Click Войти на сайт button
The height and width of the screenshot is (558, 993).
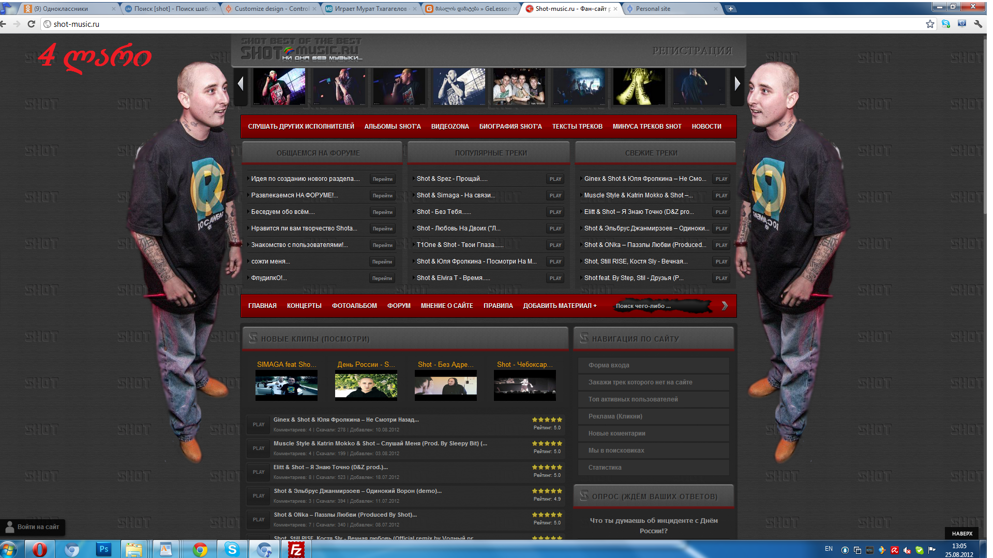pos(33,527)
